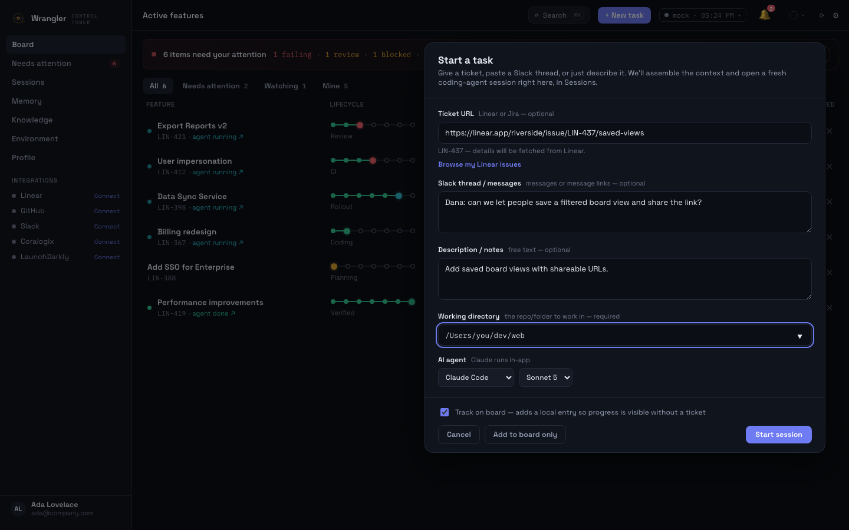The height and width of the screenshot is (530, 849).
Task: Open the Sonnet 5 model dropdown
Action: [x=545, y=377]
